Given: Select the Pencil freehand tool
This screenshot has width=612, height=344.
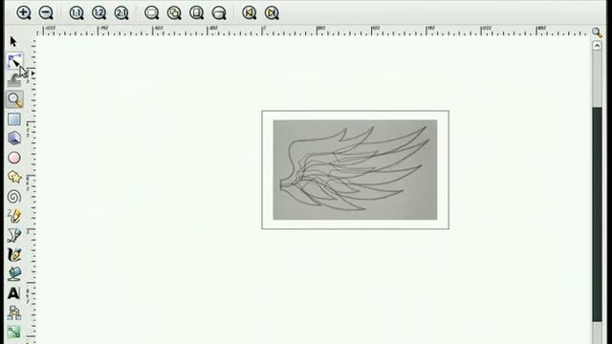Looking at the screenshot, I should click(14, 216).
